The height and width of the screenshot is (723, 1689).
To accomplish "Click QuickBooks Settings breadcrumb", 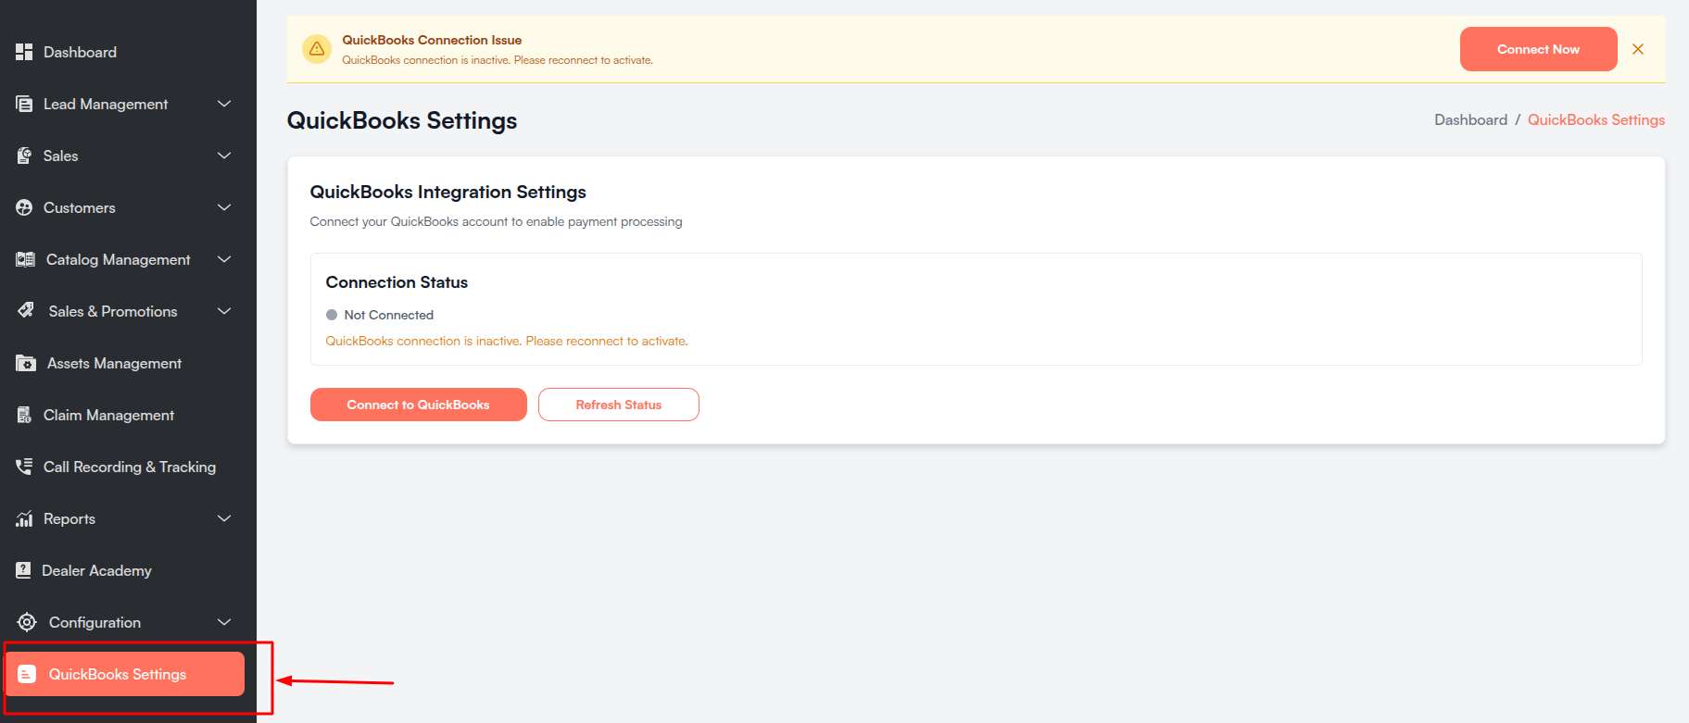I will pos(1595,119).
